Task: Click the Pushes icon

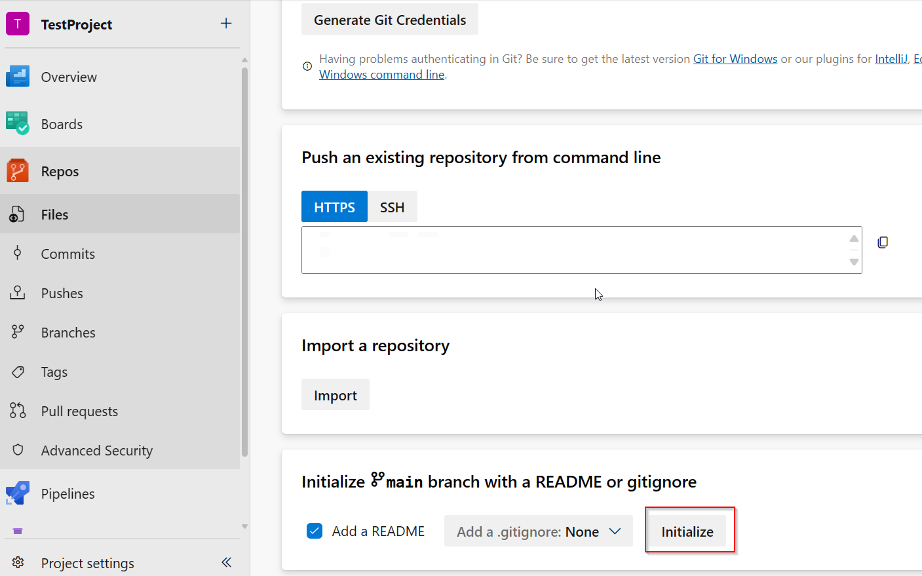Action: pos(17,293)
